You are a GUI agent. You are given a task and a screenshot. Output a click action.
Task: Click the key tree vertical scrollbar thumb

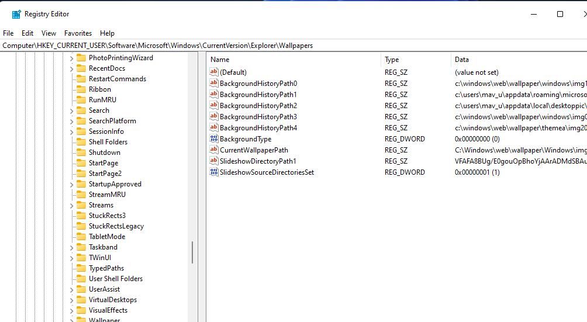point(192,252)
